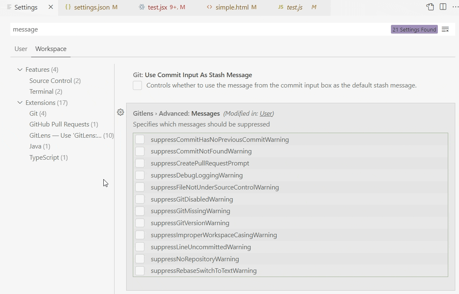Collapse the Extensions tree group
Viewport: 459px width, 294px height.
(x=20, y=103)
